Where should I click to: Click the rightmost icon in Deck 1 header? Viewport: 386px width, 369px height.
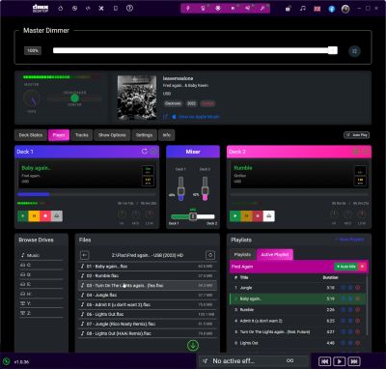[x=153, y=152]
